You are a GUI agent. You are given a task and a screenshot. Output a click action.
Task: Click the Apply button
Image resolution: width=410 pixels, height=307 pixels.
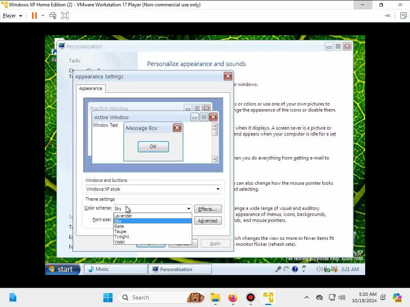(215, 243)
